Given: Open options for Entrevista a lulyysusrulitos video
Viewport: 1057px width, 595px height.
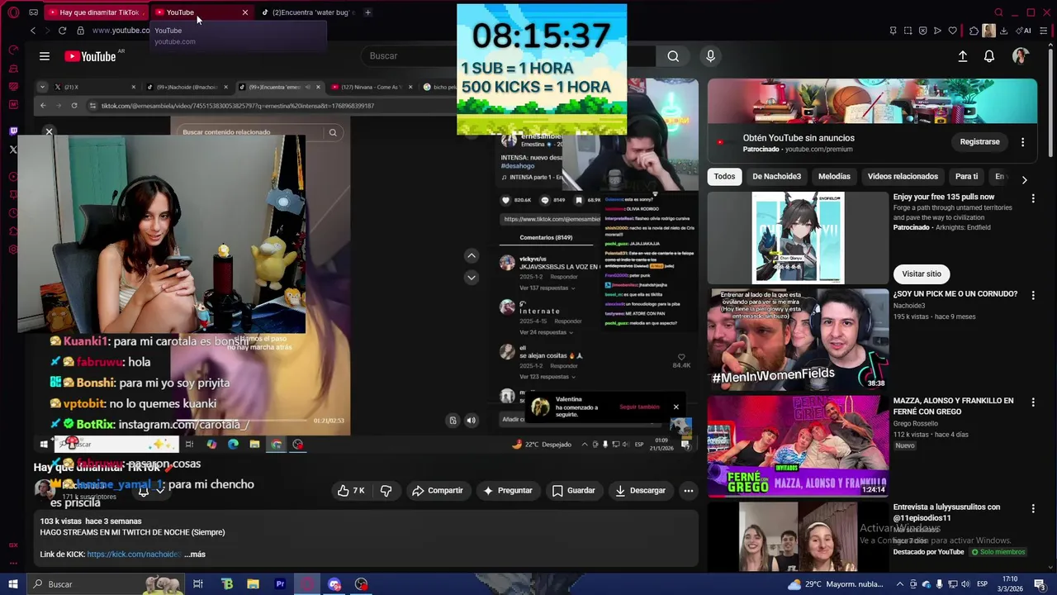Looking at the screenshot, I should [x=1032, y=509].
